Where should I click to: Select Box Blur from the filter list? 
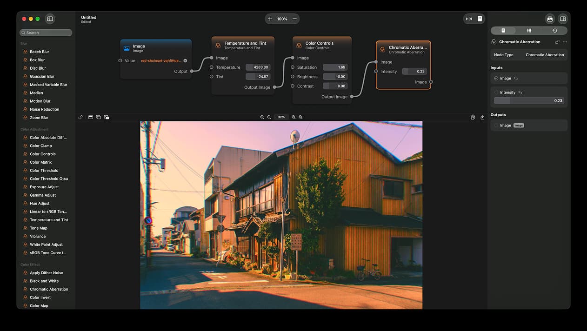(x=37, y=60)
